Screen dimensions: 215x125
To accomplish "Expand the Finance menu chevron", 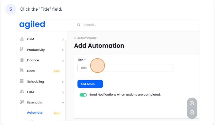I will [x=63, y=61].
